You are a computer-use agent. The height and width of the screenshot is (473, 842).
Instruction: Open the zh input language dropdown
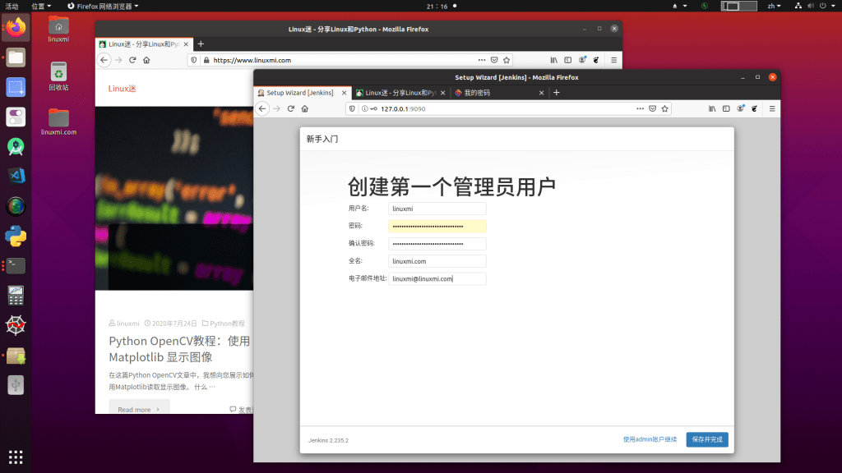[774, 6]
